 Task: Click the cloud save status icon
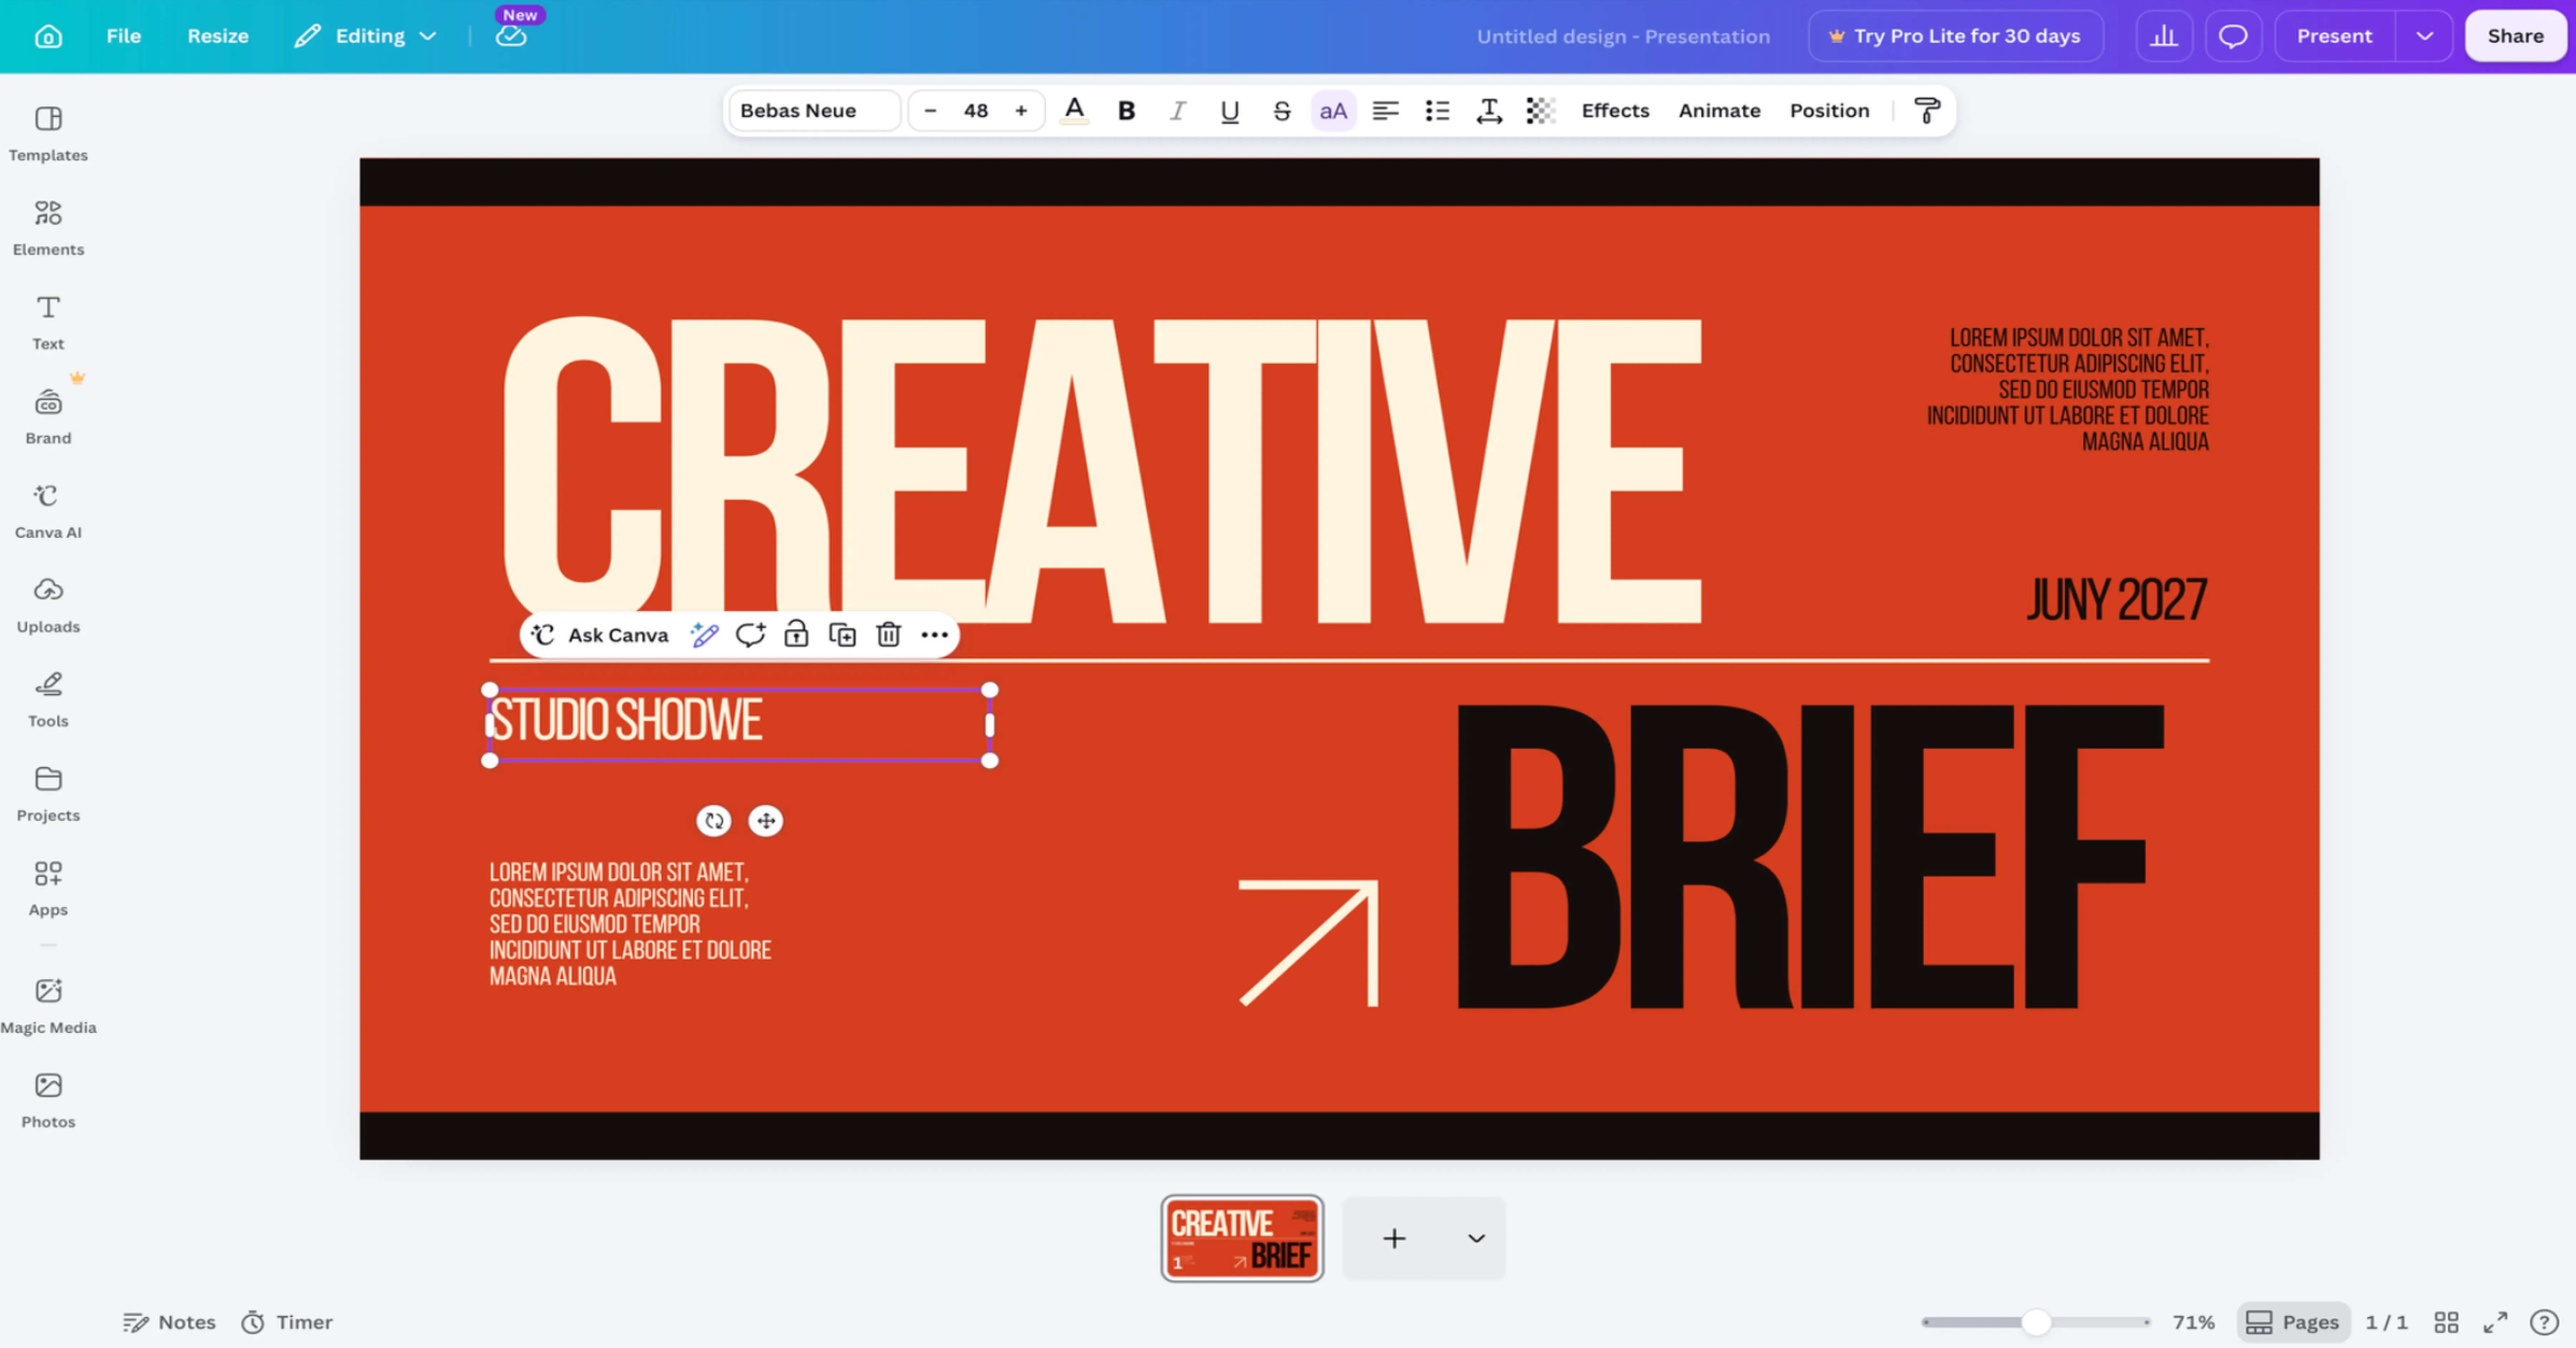[x=511, y=36]
